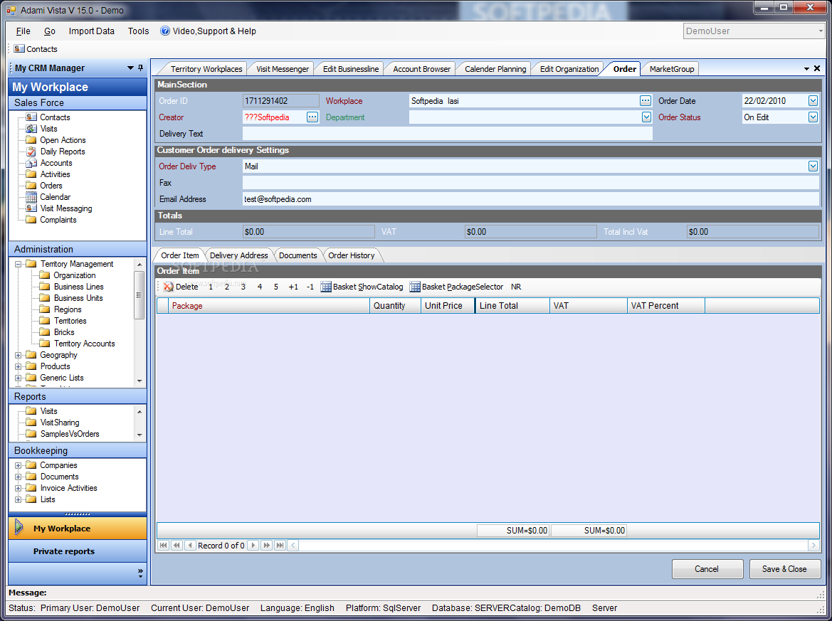The width and height of the screenshot is (832, 621).
Task: Open the File menu
Action: tap(23, 31)
